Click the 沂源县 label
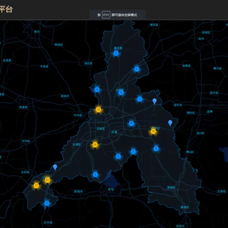 point(221,191)
